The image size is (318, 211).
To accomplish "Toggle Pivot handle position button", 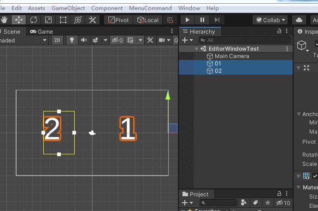I will (118, 20).
